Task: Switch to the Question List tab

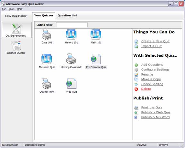Action: (x=67, y=15)
